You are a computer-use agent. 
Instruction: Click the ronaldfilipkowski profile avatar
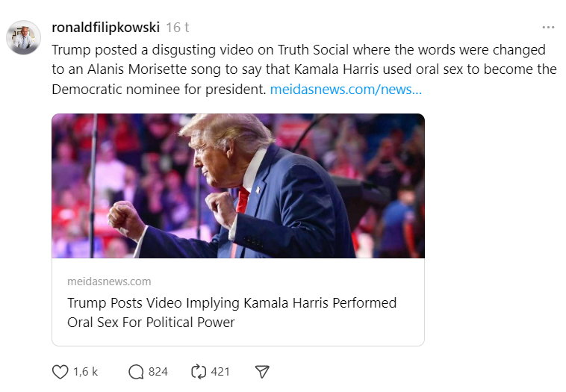pos(24,37)
